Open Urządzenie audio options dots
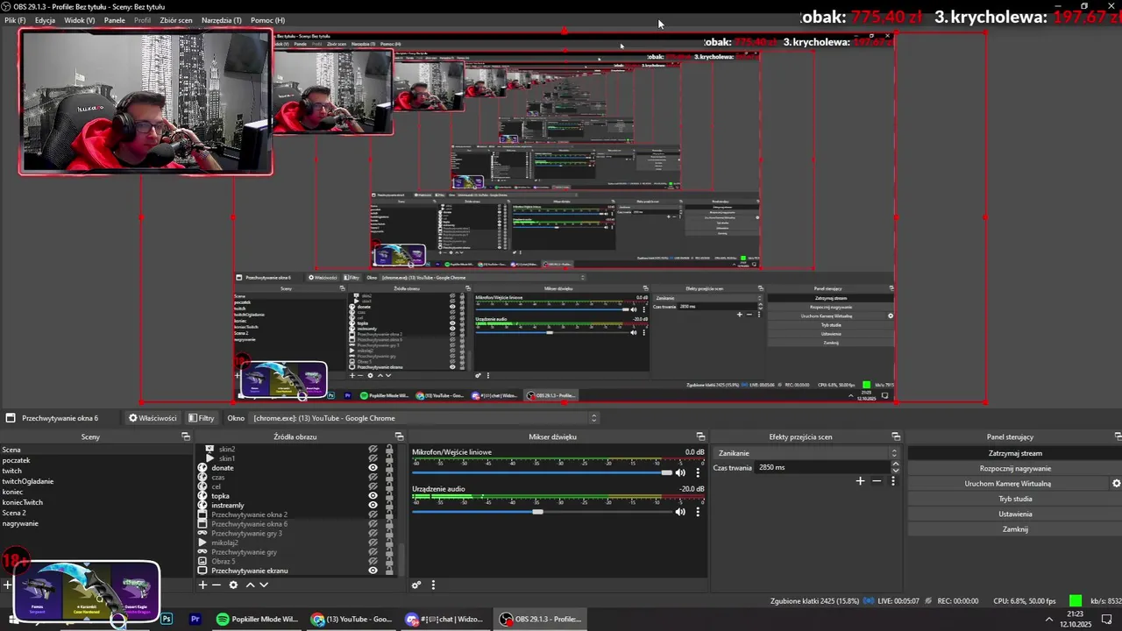 (x=698, y=512)
